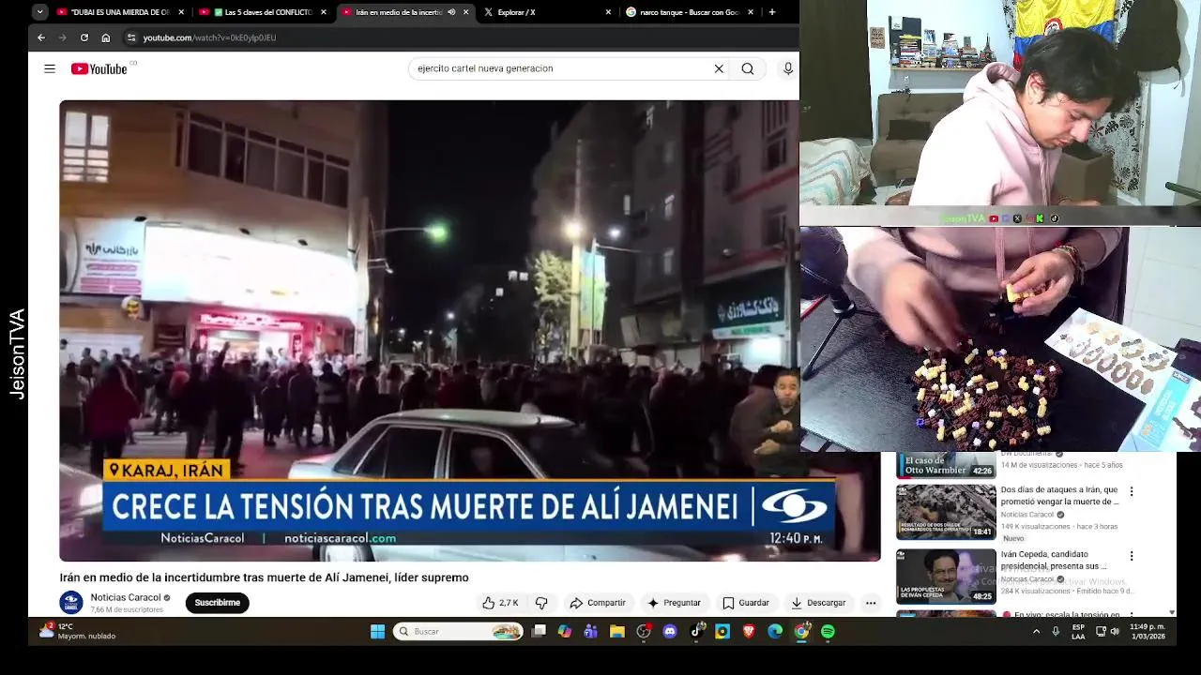Close the narco tanque tab
This screenshot has width=1201, height=675.
coord(751,12)
